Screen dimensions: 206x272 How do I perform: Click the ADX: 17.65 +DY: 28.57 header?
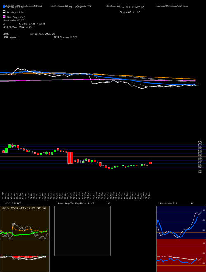pos(24,209)
